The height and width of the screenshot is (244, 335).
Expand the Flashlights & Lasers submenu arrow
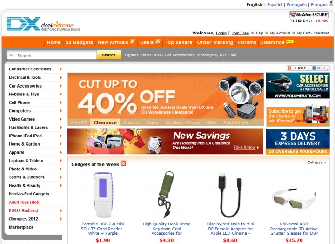[61, 128]
